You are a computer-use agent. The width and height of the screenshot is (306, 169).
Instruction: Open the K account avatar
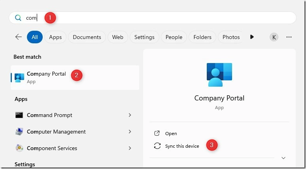pyautogui.click(x=274, y=37)
